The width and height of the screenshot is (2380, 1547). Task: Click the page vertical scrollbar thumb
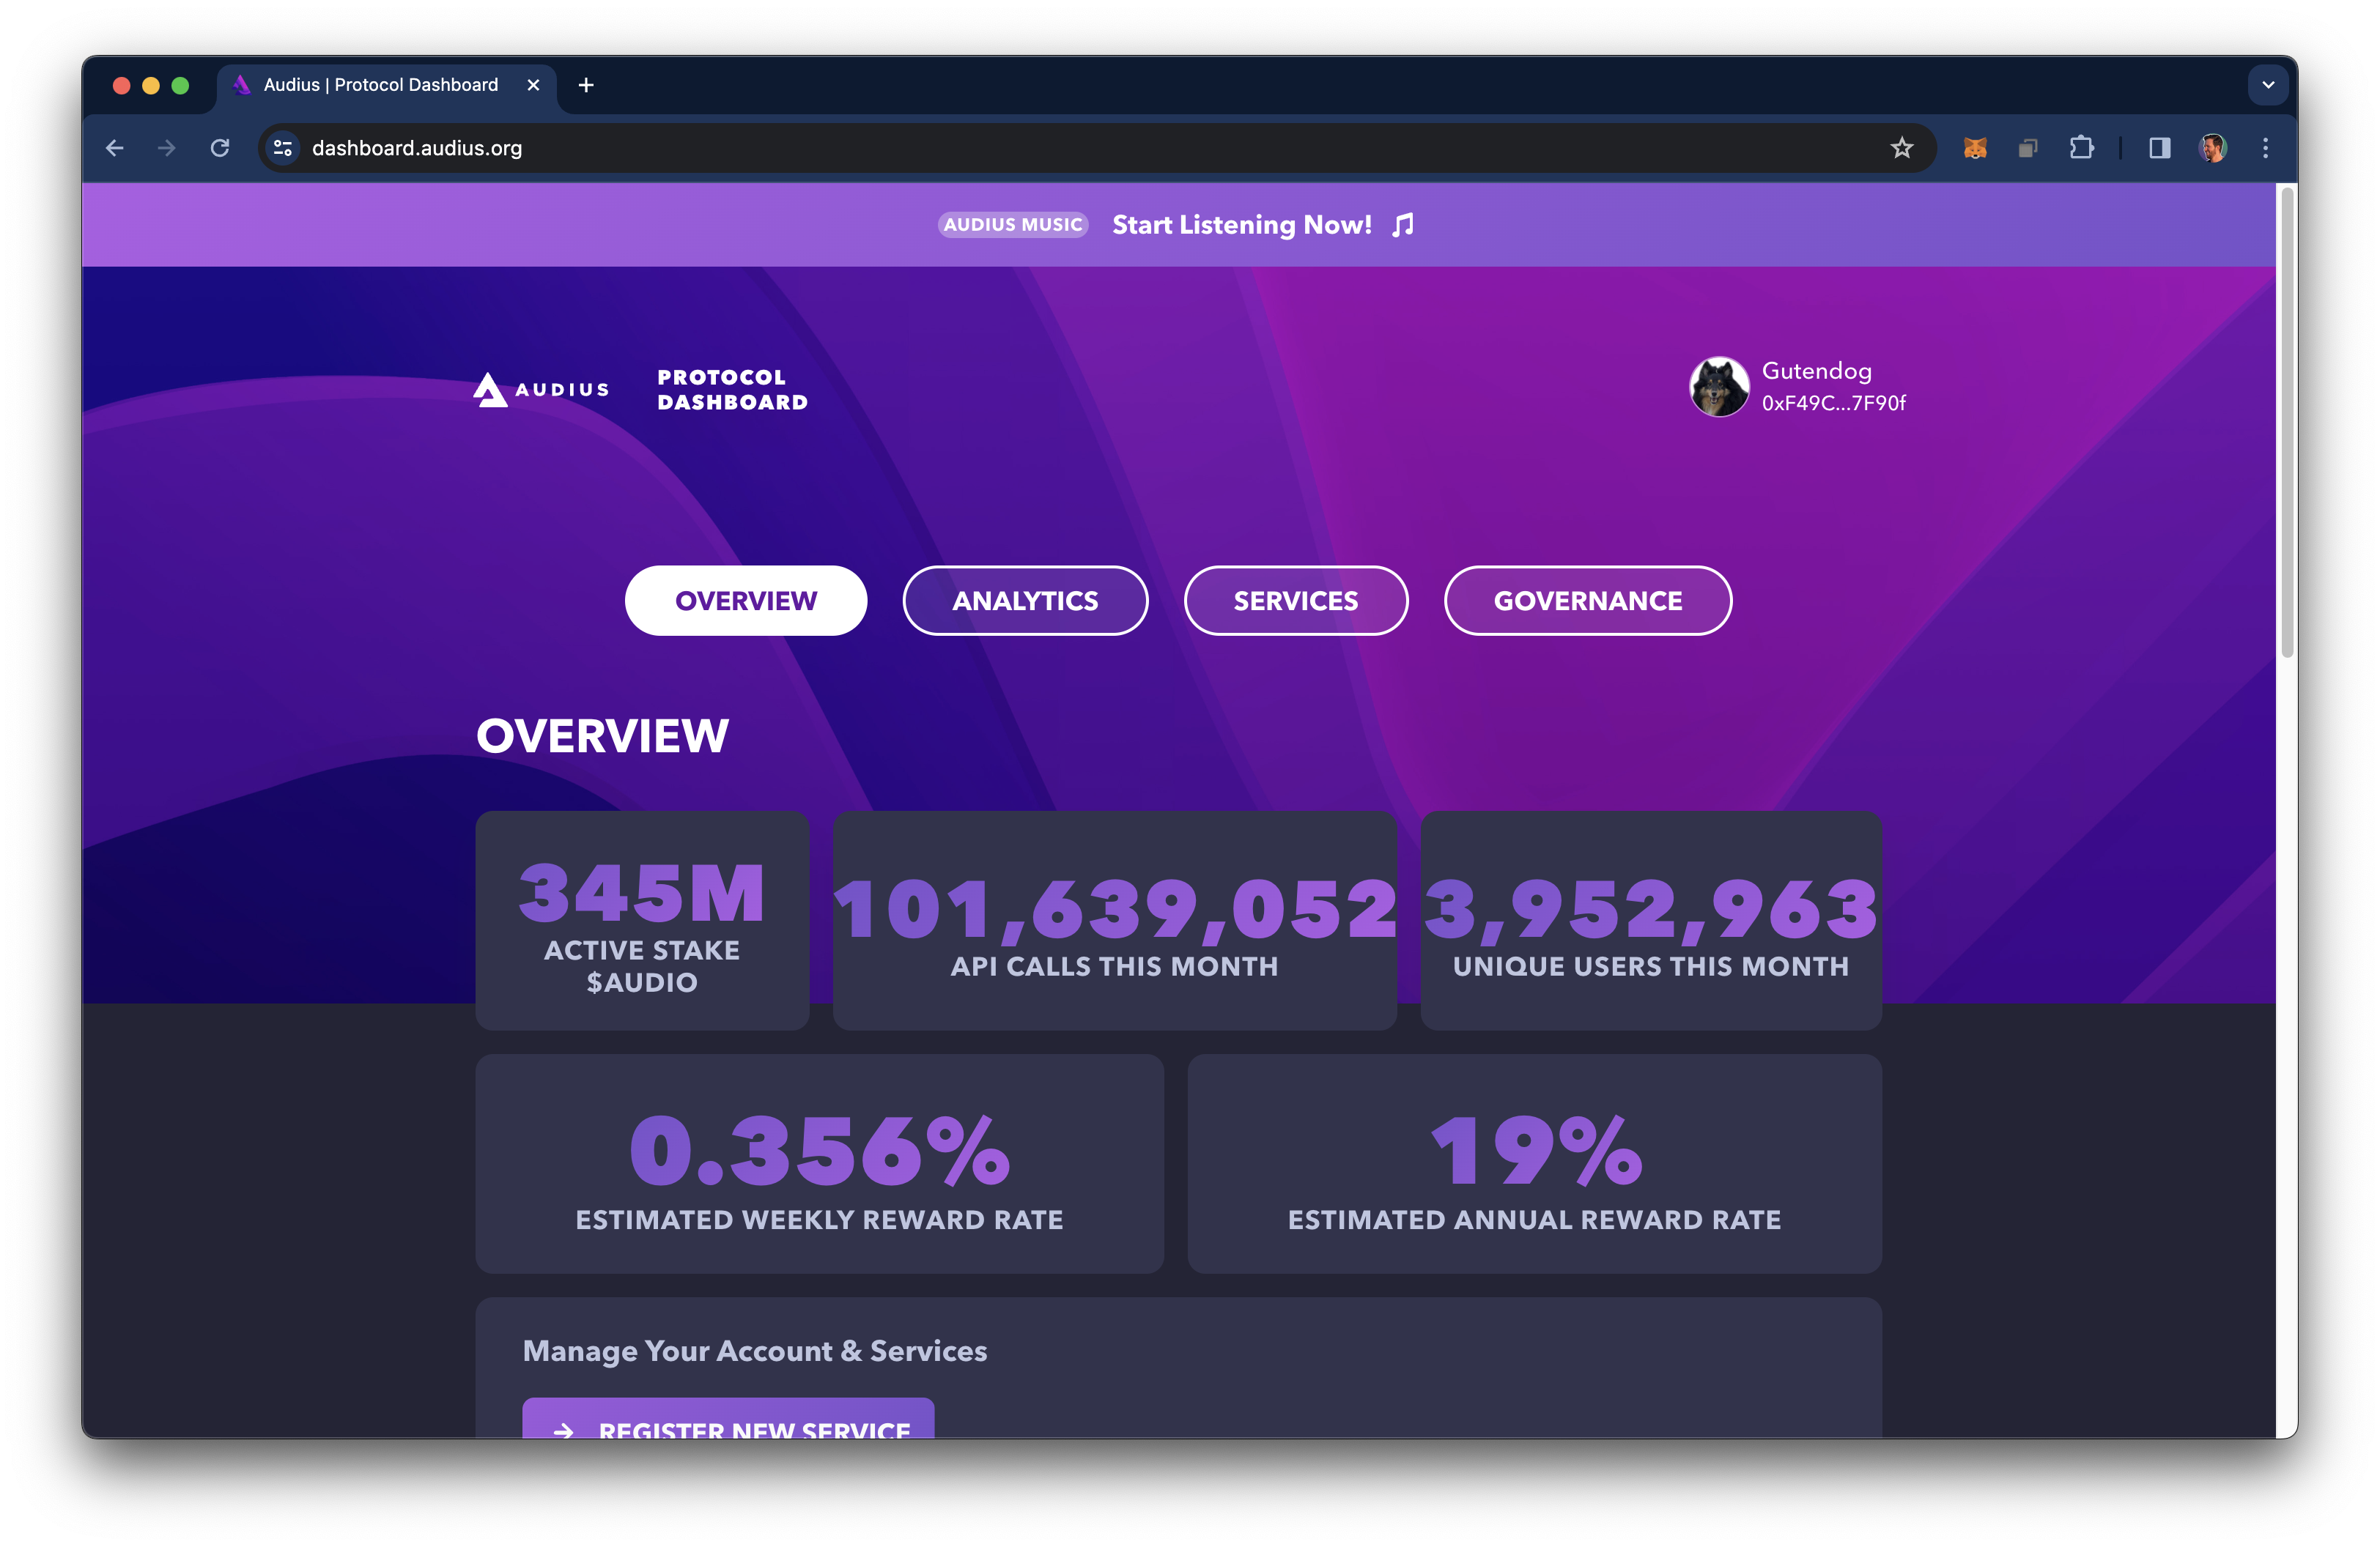click(x=2286, y=420)
